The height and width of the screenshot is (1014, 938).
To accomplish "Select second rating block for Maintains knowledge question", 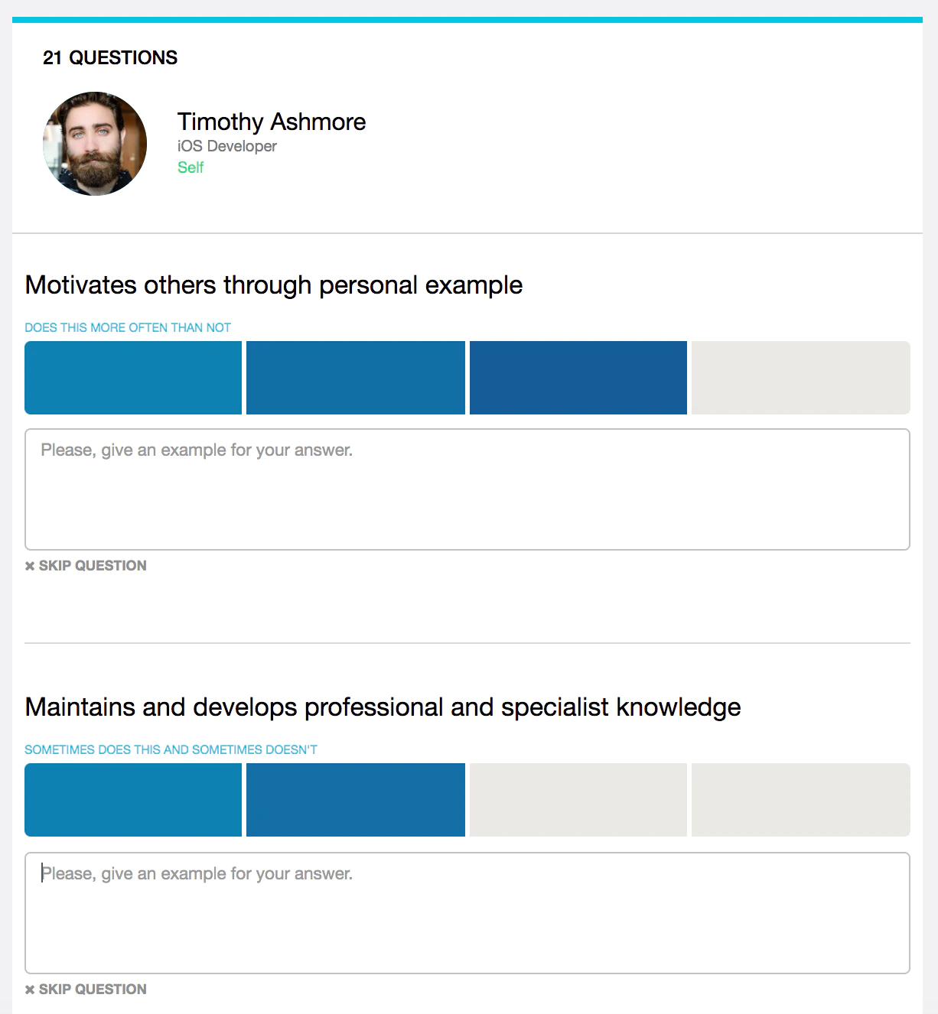I will (x=356, y=800).
